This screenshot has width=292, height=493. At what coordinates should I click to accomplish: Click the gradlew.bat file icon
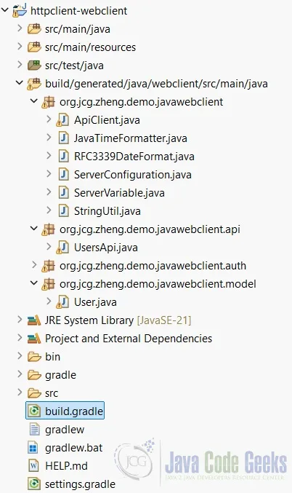coord(34,448)
